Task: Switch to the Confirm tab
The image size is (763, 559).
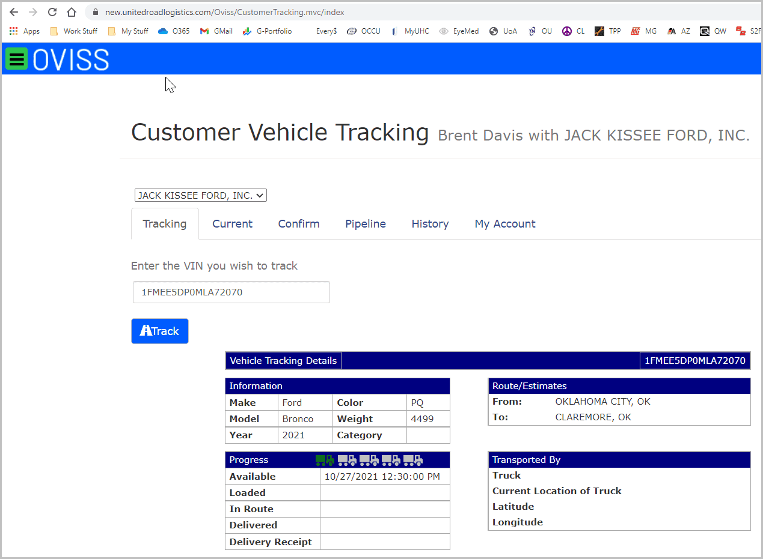Action: click(299, 224)
